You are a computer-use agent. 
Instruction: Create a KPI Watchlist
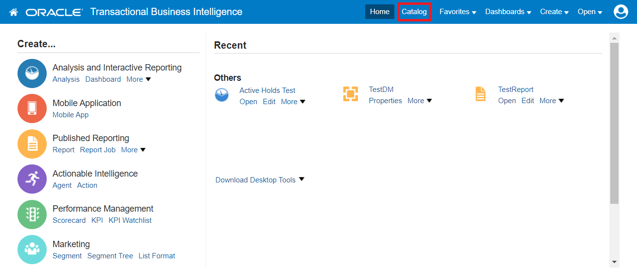coord(130,220)
